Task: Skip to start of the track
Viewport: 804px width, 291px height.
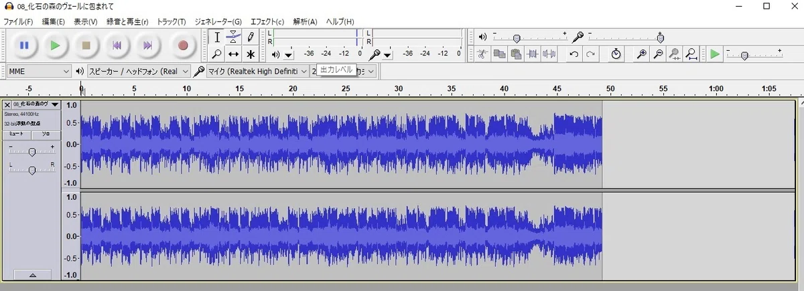Action: [117, 45]
